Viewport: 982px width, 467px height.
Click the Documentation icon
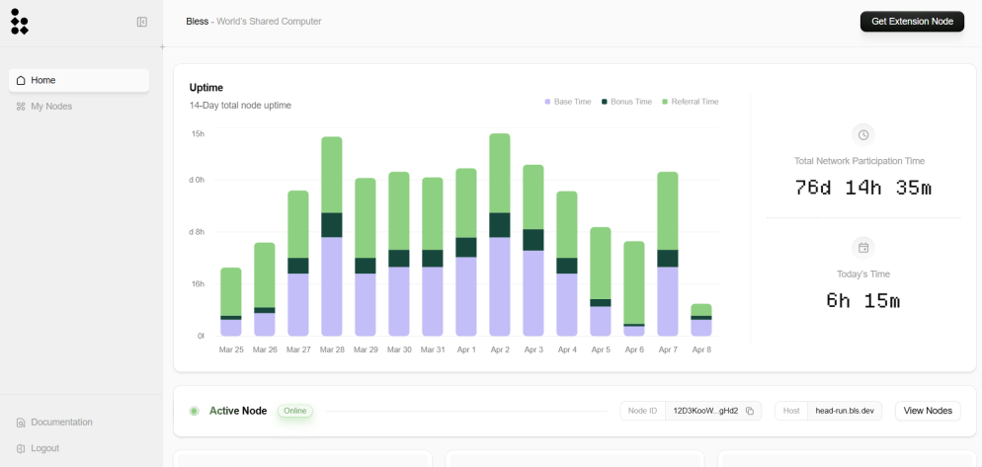click(x=21, y=423)
